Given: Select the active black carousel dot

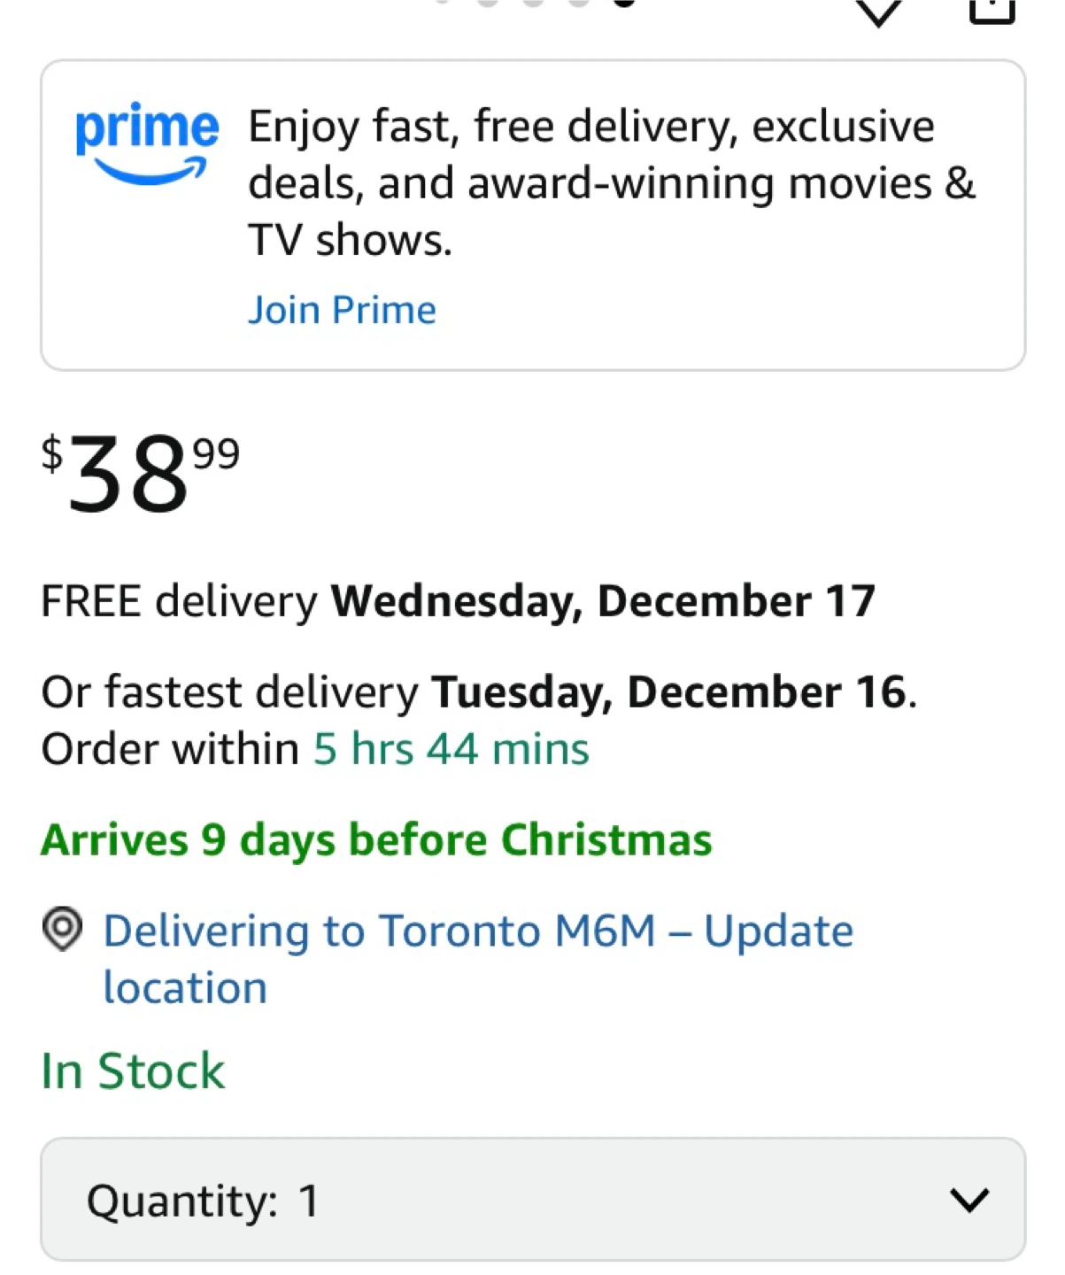Looking at the screenshot, I should pyautogui.click(x=624, y=3).
